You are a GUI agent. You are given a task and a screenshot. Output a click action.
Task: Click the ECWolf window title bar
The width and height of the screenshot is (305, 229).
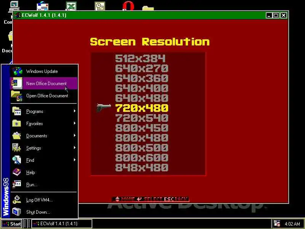click(x=150, y=15)
